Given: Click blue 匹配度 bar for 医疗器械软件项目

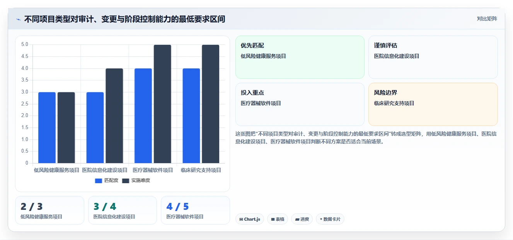Looking at the screenshot, I should pos(143,116).
